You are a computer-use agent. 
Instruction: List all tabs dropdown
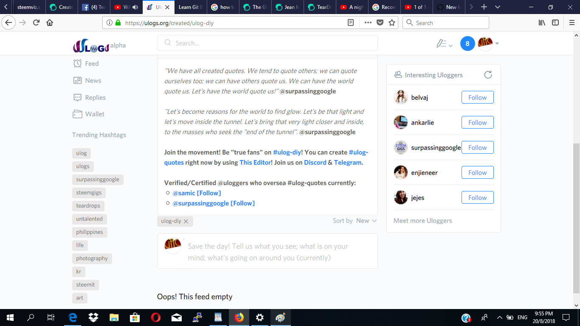click(x=498, y=7)
